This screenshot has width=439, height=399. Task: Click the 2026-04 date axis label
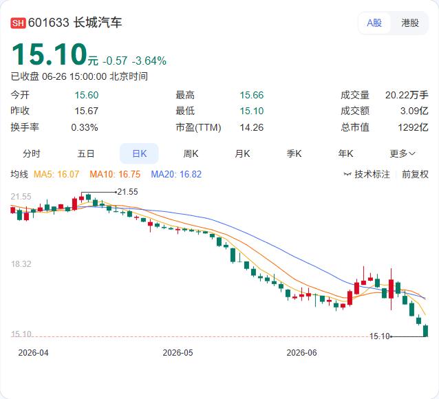click(33, 352)
